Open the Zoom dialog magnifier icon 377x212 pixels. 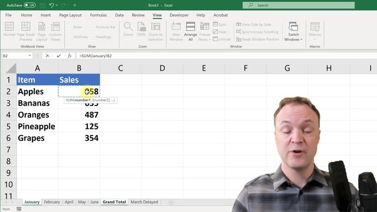coord(128,26)
